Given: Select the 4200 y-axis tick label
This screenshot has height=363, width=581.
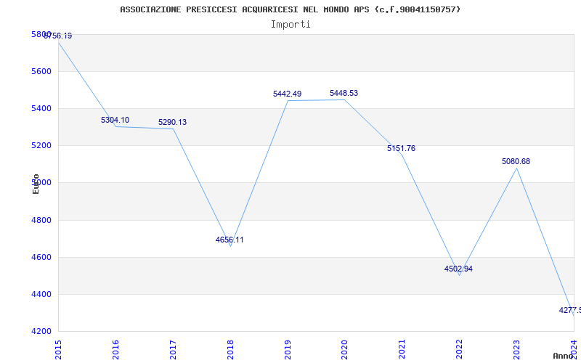Looking at the screenshot, I should tap(41, 331).
